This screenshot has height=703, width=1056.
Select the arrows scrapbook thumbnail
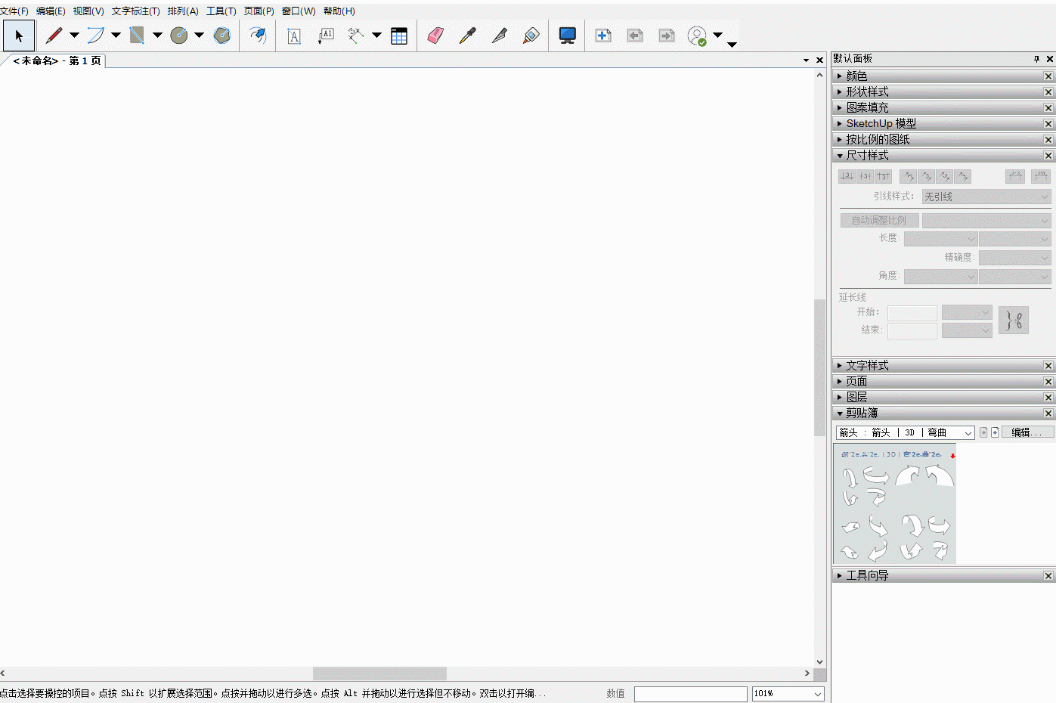point(896,504)
